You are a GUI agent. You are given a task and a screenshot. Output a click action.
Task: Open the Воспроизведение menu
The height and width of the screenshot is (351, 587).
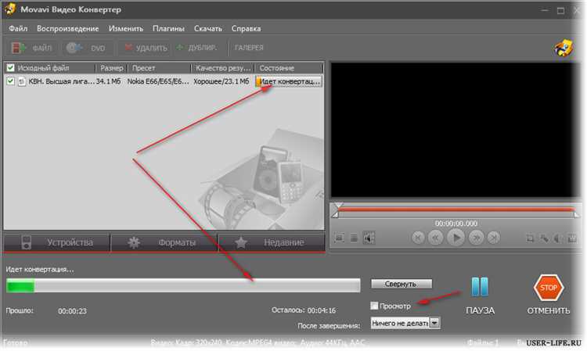pos(68,28)
